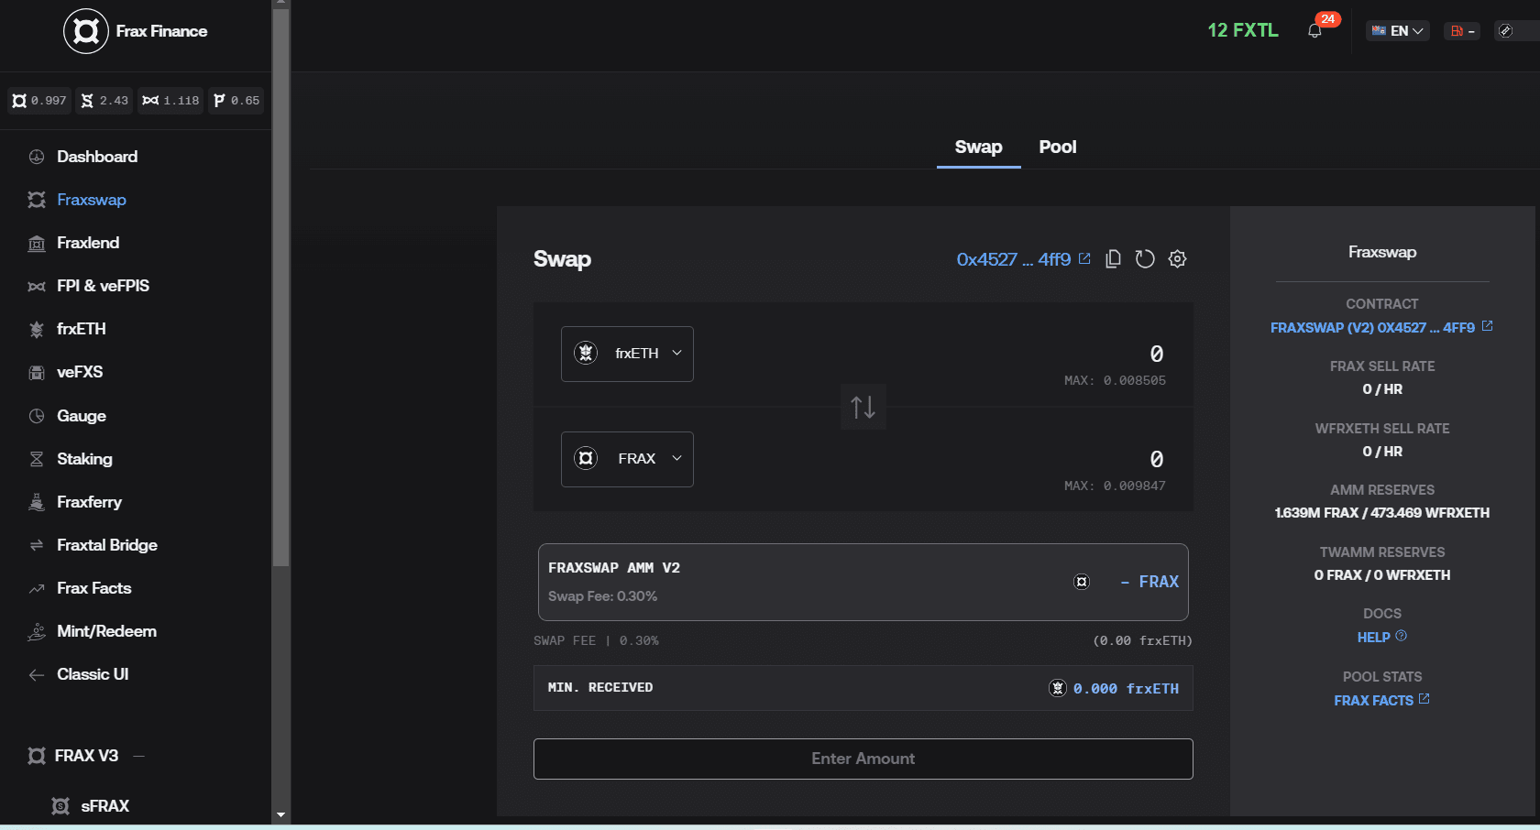The image size is (1540, 830).
Task: Click the Fraxlend bank icon
Action: pos(37,243)
